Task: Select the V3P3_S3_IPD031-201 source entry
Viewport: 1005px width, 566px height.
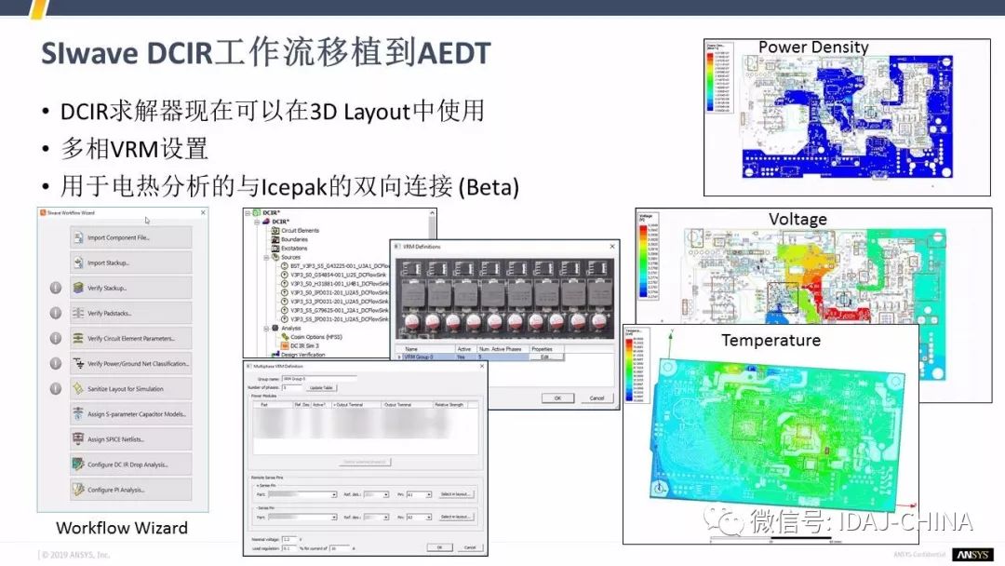Action: [339, 302]
